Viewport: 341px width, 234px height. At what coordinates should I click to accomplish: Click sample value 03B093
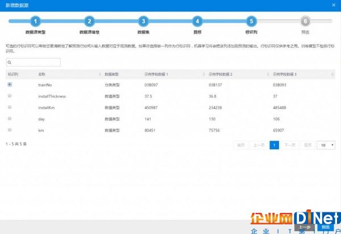coord(280,85)
